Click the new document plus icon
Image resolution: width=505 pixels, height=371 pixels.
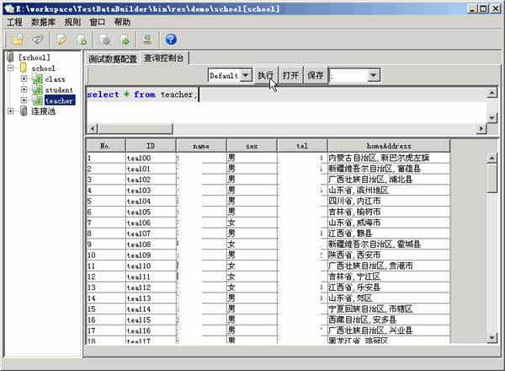tap(82, 40)
